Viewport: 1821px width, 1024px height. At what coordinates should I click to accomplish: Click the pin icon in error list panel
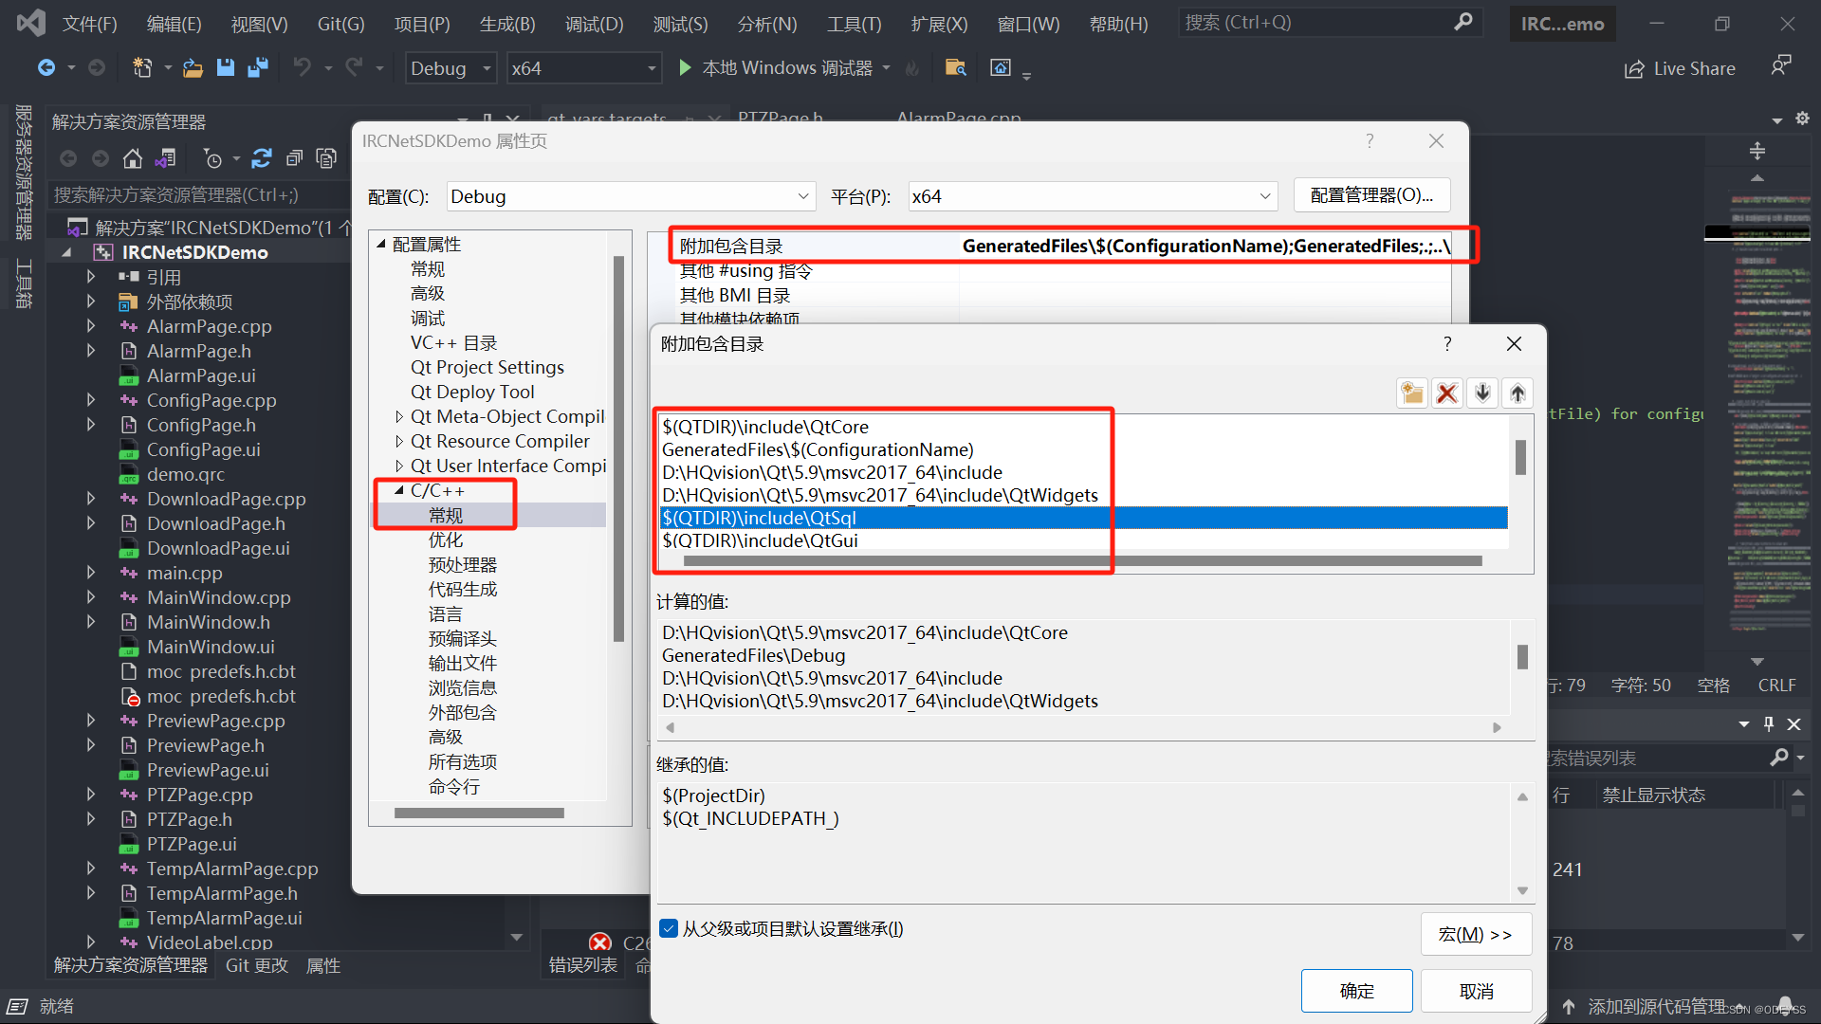click(x=1769, y=724)
